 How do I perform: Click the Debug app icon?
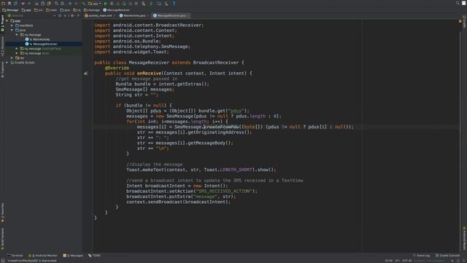(x=112, y=4)
